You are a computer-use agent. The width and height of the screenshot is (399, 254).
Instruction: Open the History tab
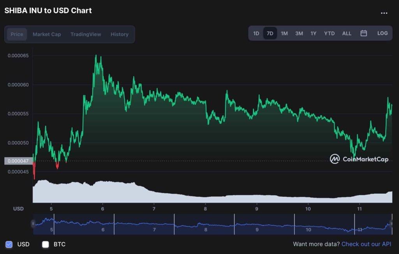pyautogui.click(x=119, y=34)
